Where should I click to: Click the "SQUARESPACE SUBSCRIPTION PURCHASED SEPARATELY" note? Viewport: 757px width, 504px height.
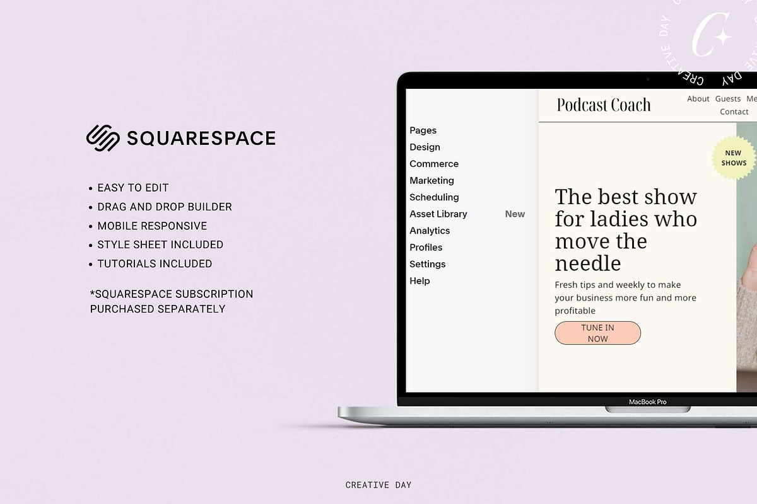(x=172, y=301)
